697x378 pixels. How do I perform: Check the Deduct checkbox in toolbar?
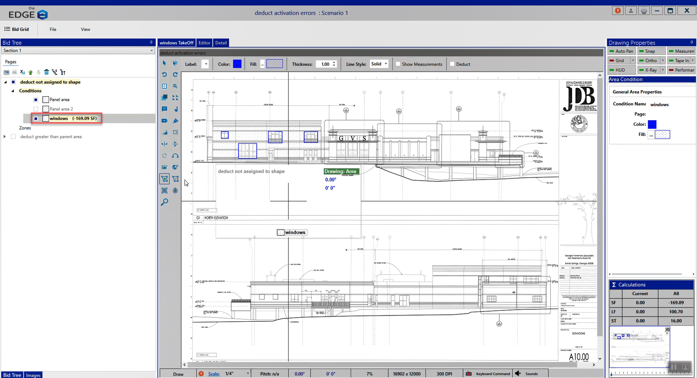click(452, 64)
